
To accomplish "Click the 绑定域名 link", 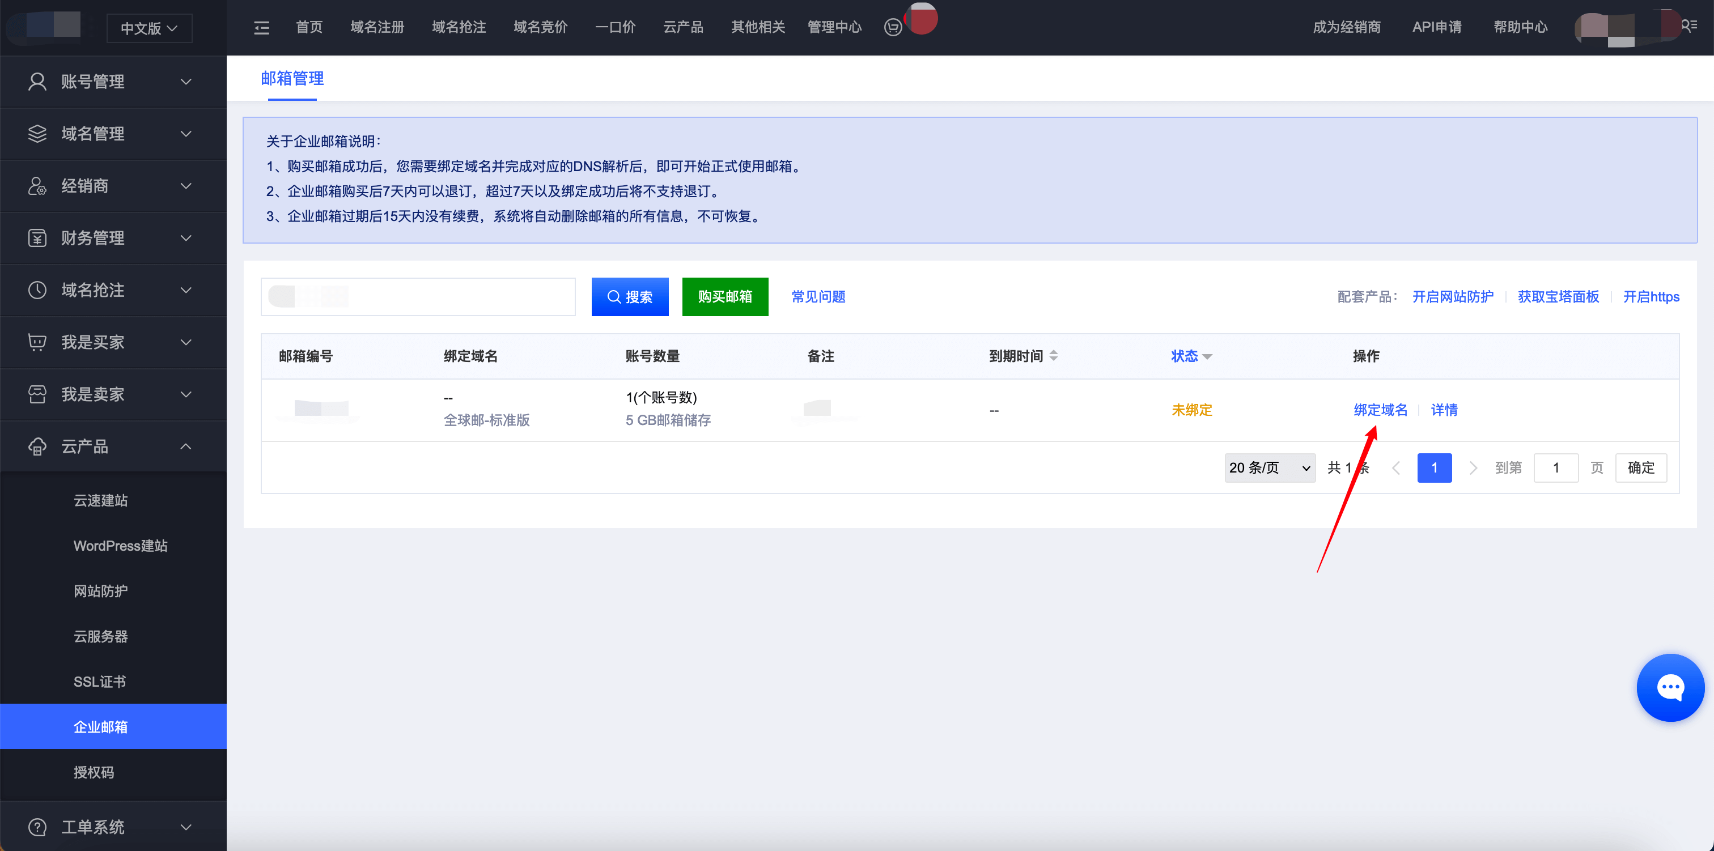I will pyautogui.click(x=1380, y=410).
